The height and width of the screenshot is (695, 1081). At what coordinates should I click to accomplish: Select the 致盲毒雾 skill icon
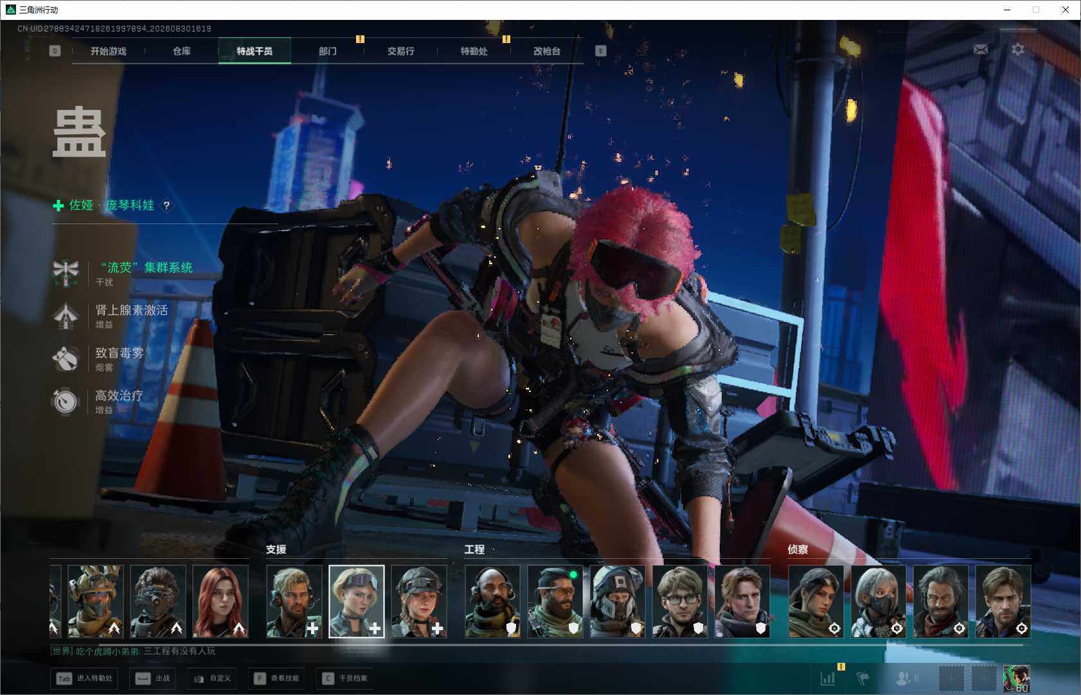[66, 359]
